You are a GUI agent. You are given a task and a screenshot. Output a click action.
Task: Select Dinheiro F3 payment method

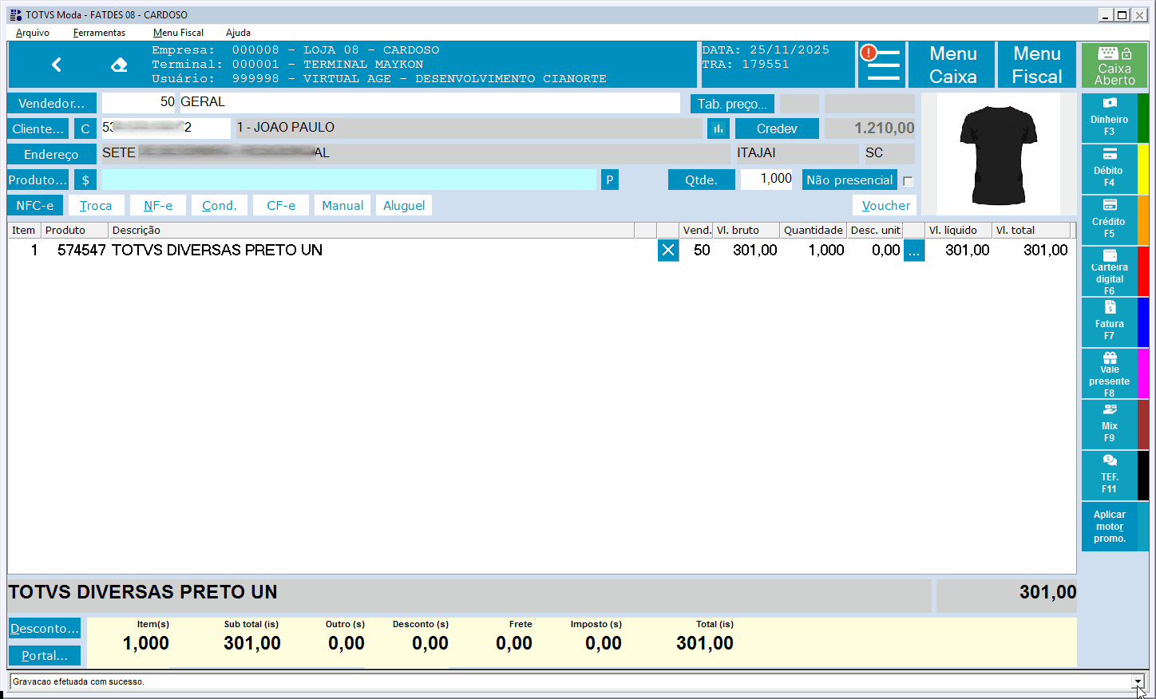1110,117
